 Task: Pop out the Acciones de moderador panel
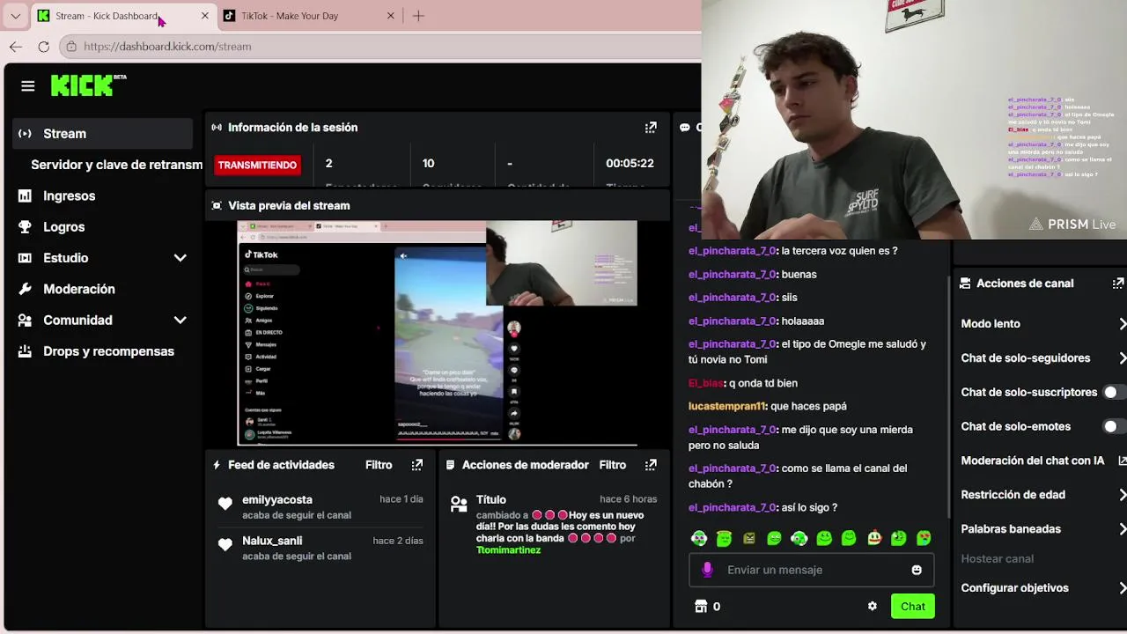pyautogui.click(x=651, y=465)
